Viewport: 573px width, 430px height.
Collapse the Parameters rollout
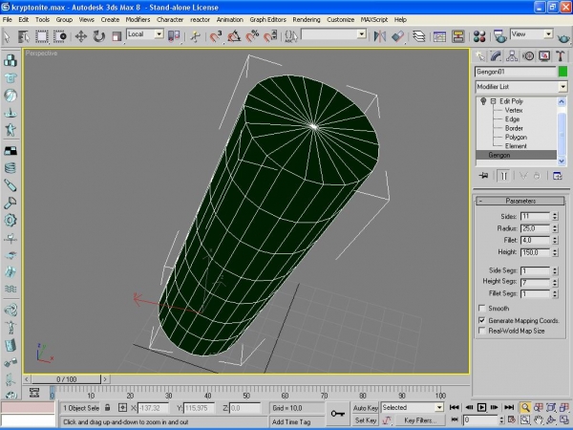point(520,201)
